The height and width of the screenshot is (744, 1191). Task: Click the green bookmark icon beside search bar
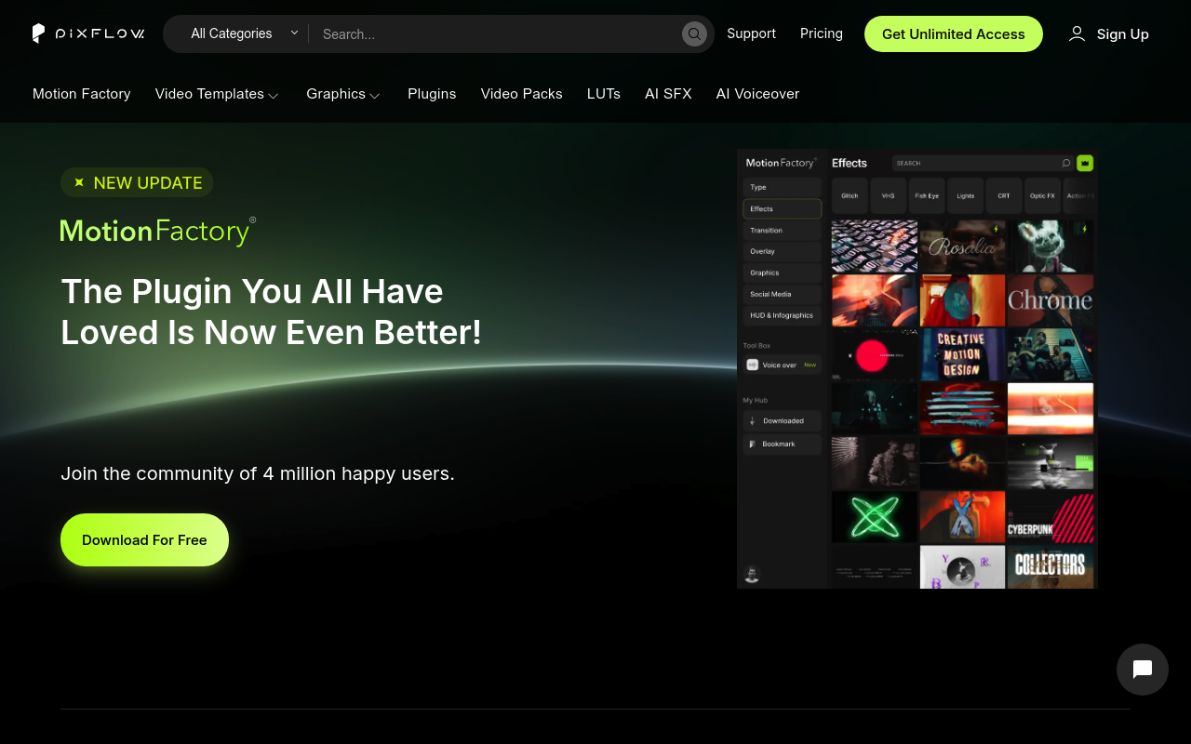tap(1085, 163)
